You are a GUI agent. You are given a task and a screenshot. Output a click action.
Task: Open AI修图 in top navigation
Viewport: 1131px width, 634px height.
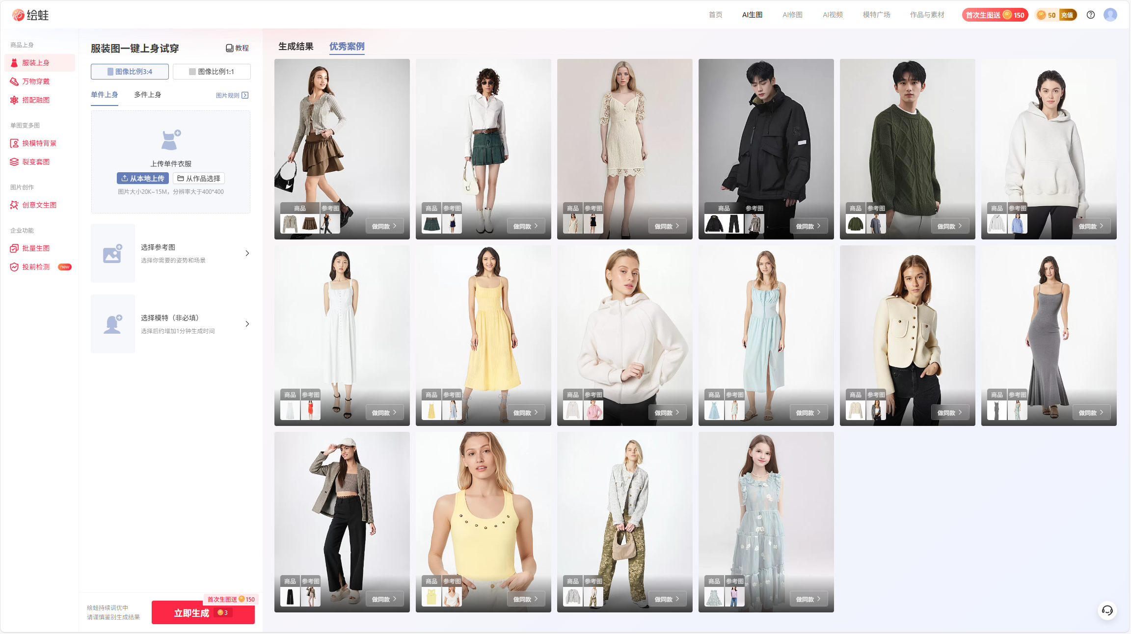793,15
